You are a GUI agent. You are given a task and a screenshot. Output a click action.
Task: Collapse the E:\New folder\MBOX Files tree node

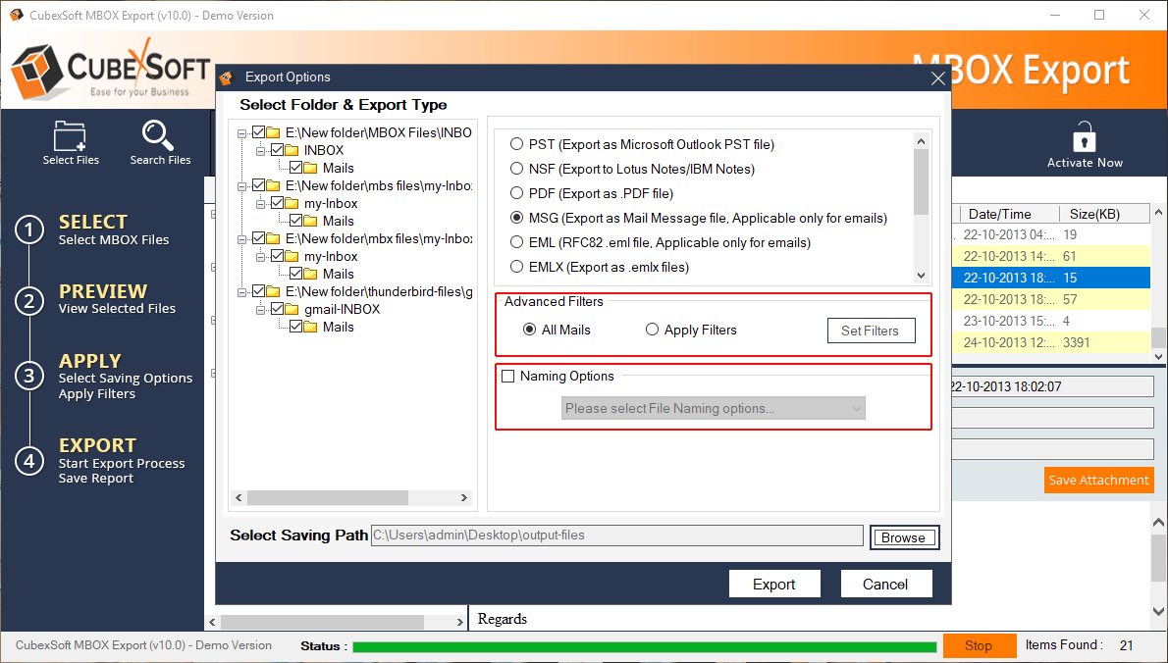[x=241, y=132]
